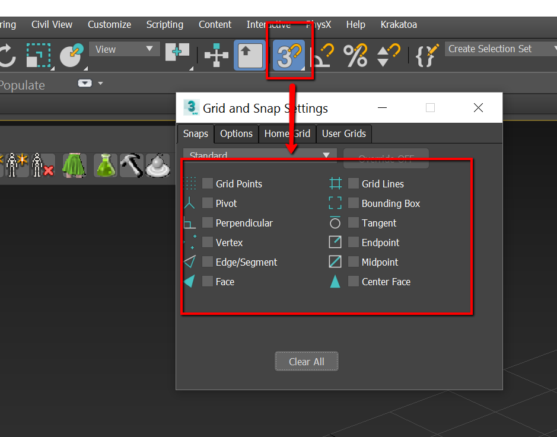Open the Standard snap type dropdown
The height and width of the screenshot is (437, 557).
[x=260, y=155]
